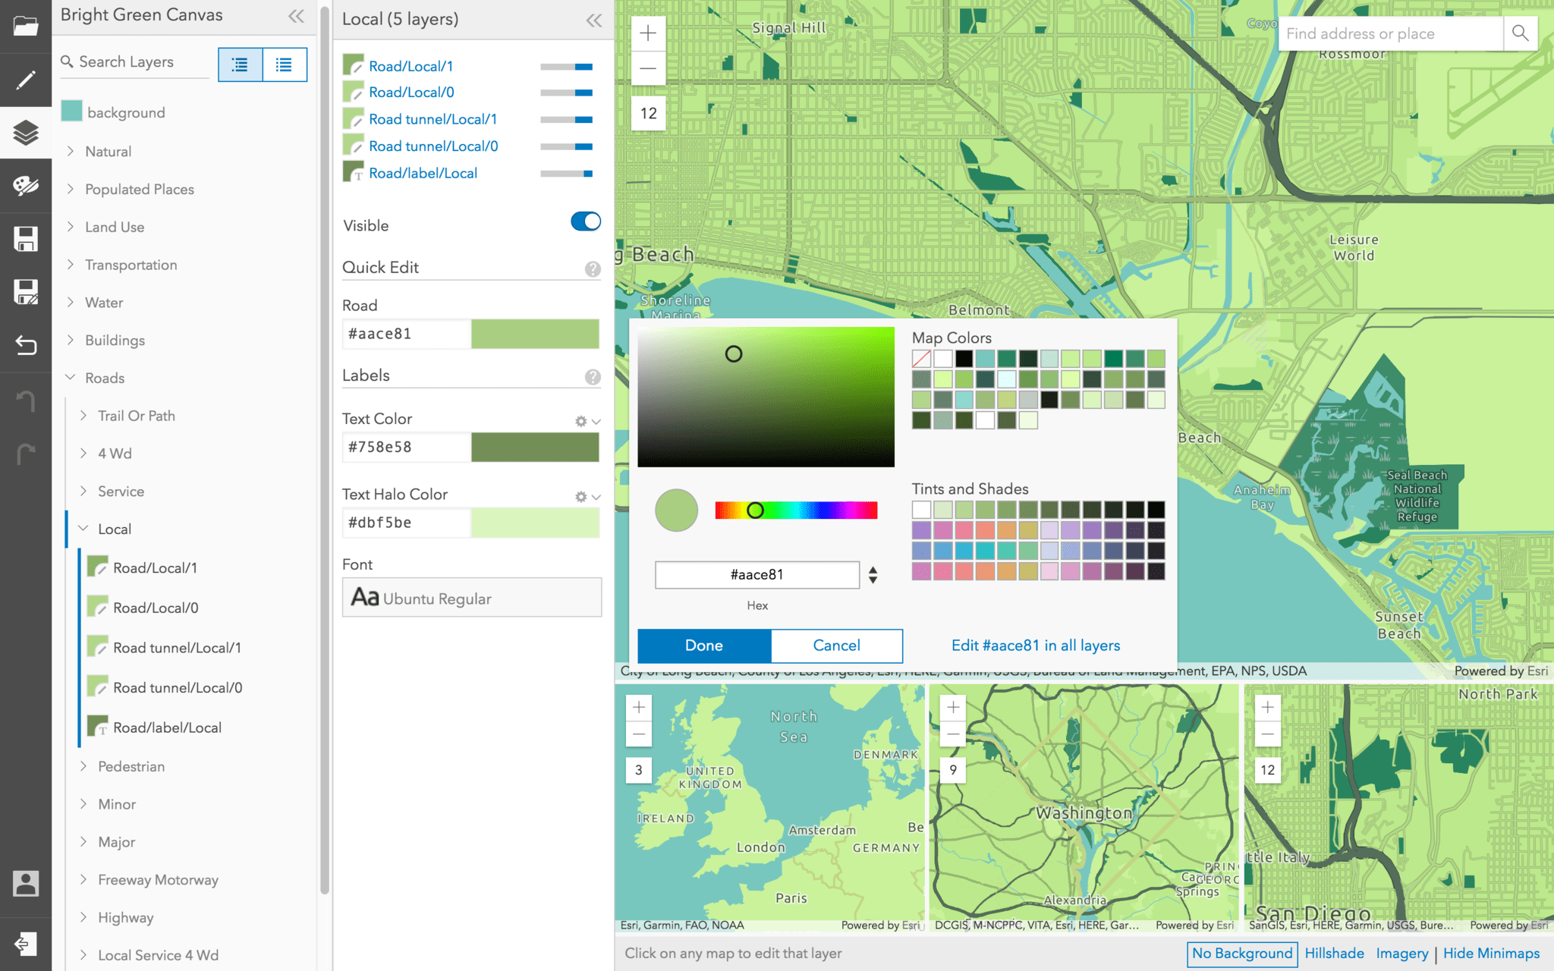The width and height of the screenshot is (1554, 971).
Task: Select the No Background option
Action: tap(1241, 954)
